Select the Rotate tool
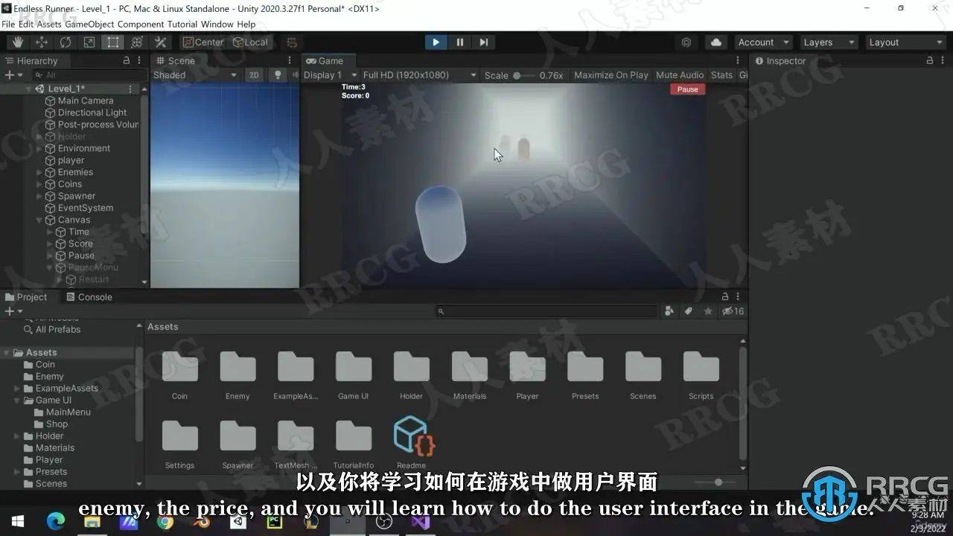 pos(66,42)
